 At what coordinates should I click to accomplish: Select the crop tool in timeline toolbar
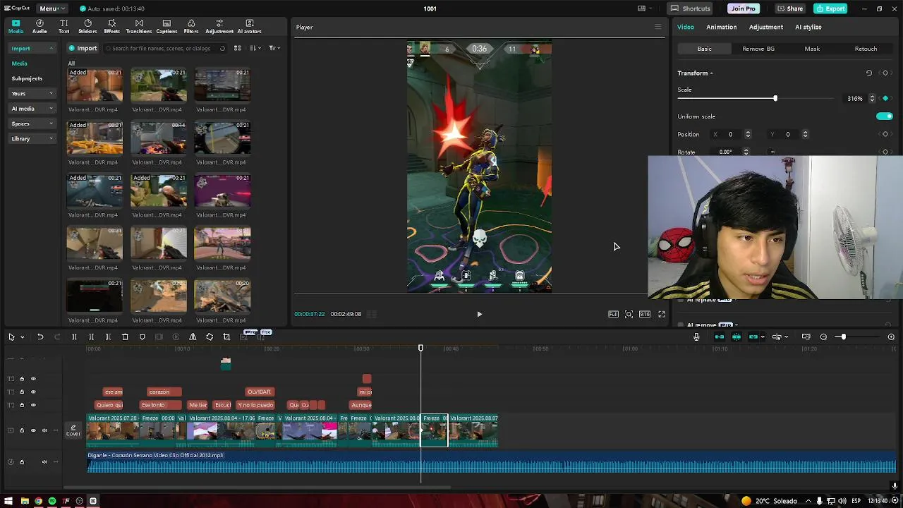[x=226, y=337]
